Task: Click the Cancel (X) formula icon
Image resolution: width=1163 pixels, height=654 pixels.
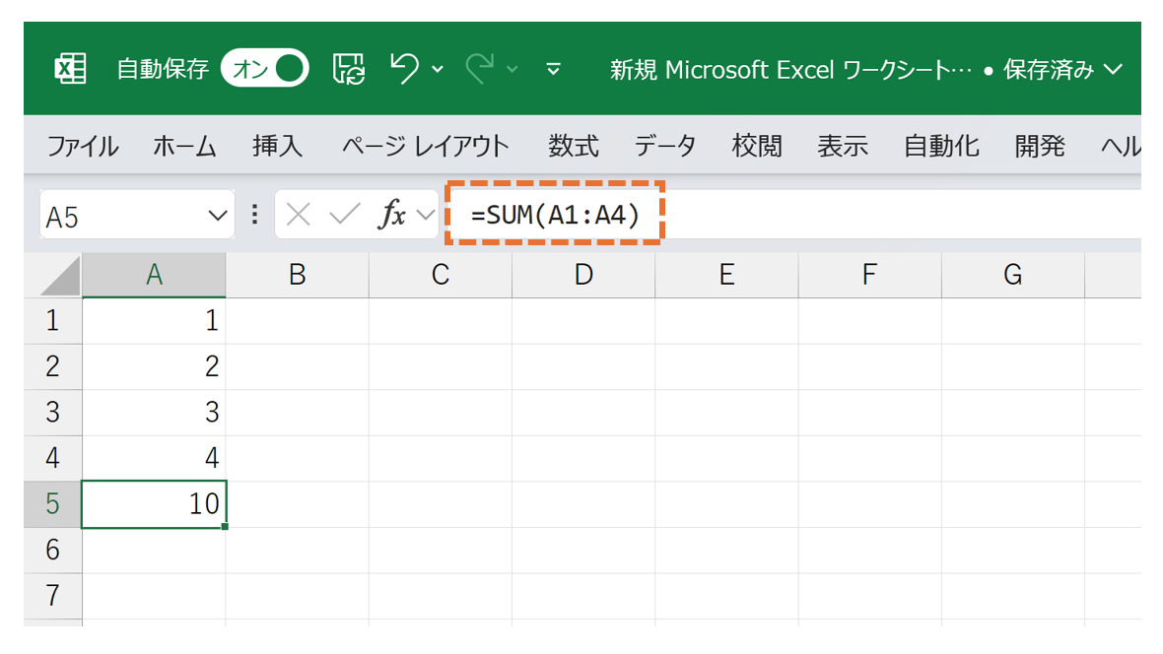Action: tap(299, 215)
